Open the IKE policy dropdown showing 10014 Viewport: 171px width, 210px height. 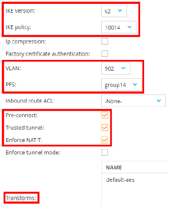tap(119, 27)
